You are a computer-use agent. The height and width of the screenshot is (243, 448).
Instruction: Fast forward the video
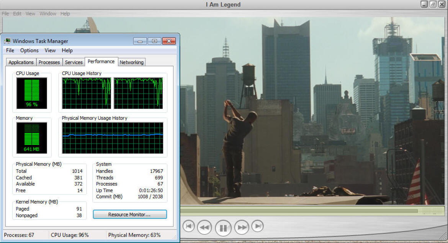pos(242,227)
